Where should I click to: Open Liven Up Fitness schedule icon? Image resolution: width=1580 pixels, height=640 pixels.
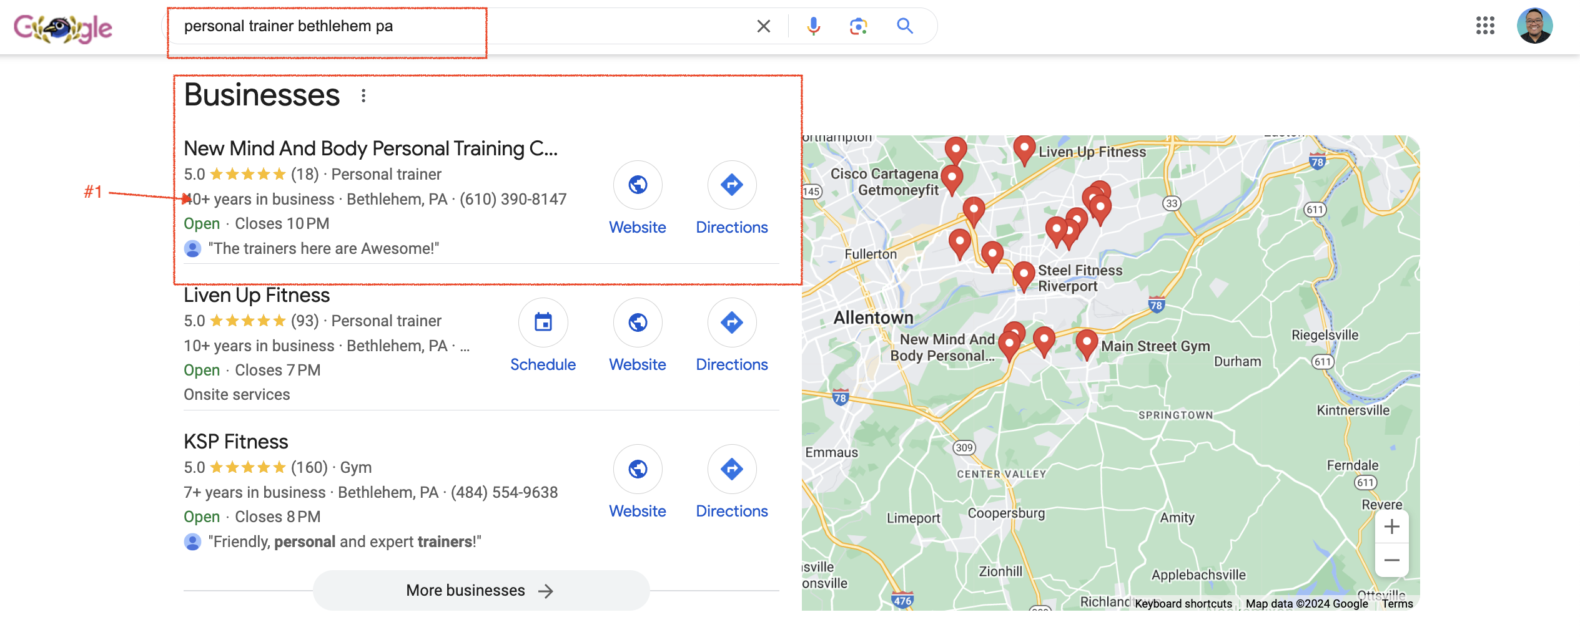pyautogui.click(x=543, y=322)
